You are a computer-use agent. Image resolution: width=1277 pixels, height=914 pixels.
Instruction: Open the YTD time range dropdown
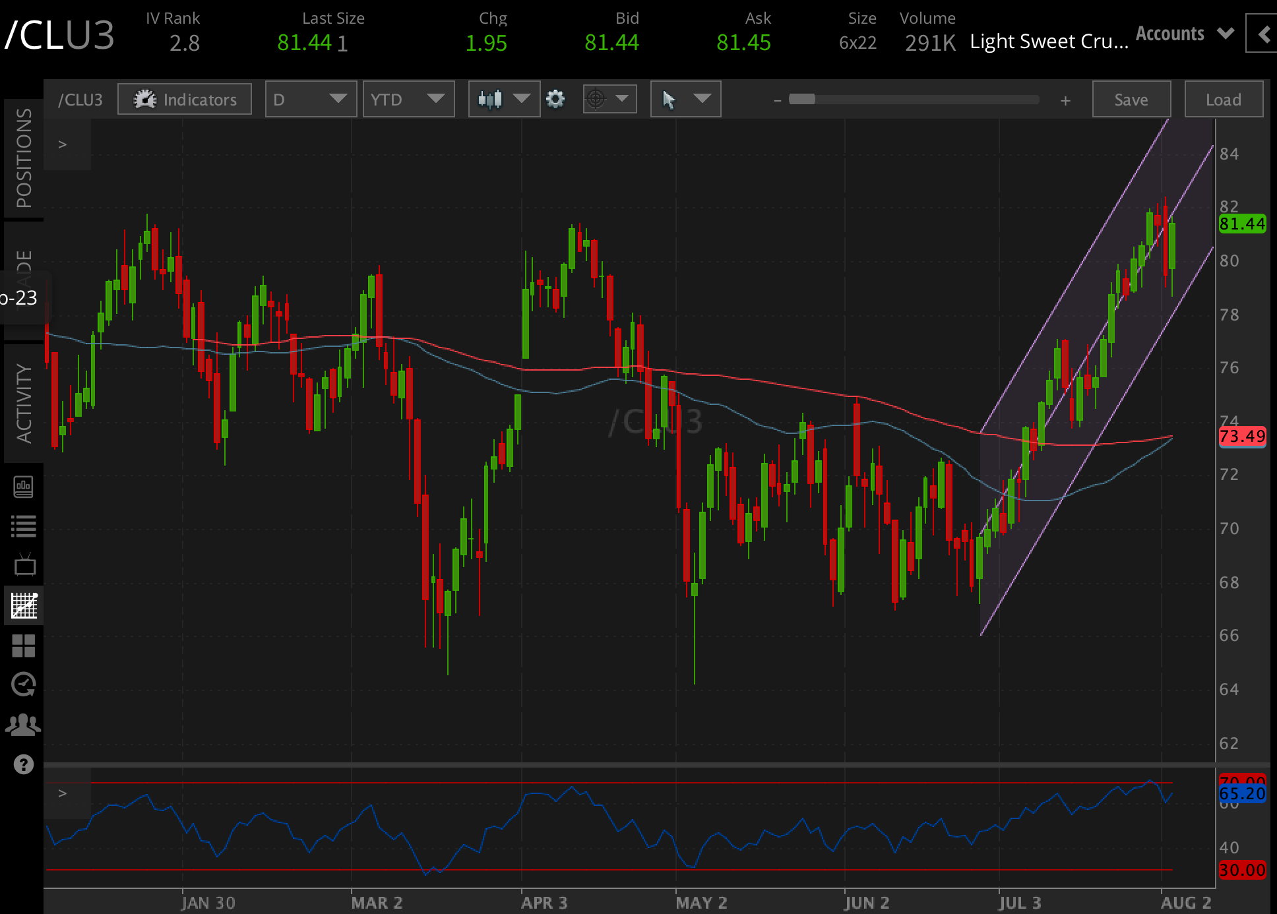408,100
